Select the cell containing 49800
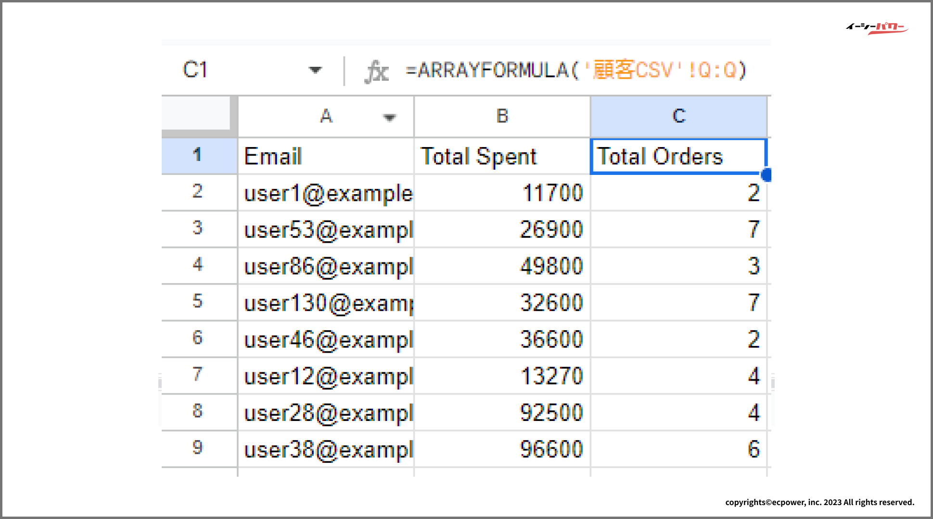933x519 pixels. click(502, 266)
